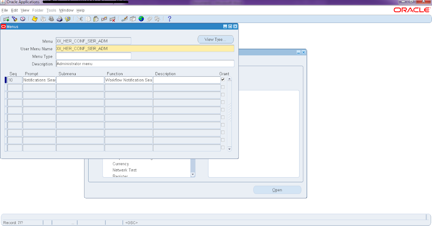Viewport: 432px width, 226px height.
Task: Open the Show Navigator compass icon
Action: tap(22, 19)
